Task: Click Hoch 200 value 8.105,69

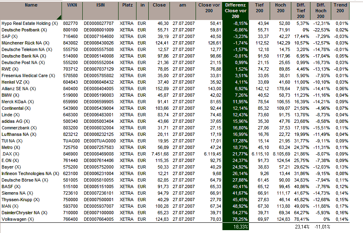Action: (281, 154)
